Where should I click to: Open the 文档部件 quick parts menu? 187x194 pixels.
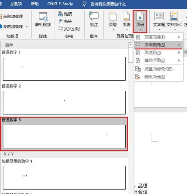pos(174,21)
